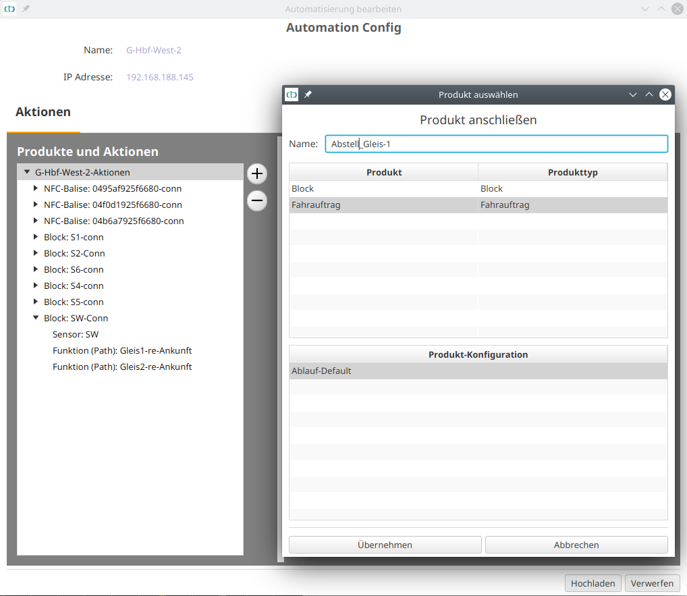687x596 pixels.
Task: Click the Verwerfen button
Action: tap(652, 583)
